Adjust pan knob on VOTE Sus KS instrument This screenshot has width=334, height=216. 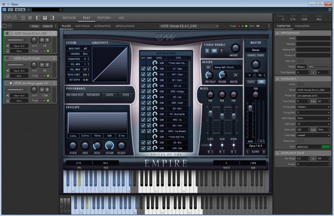point(34,65)
